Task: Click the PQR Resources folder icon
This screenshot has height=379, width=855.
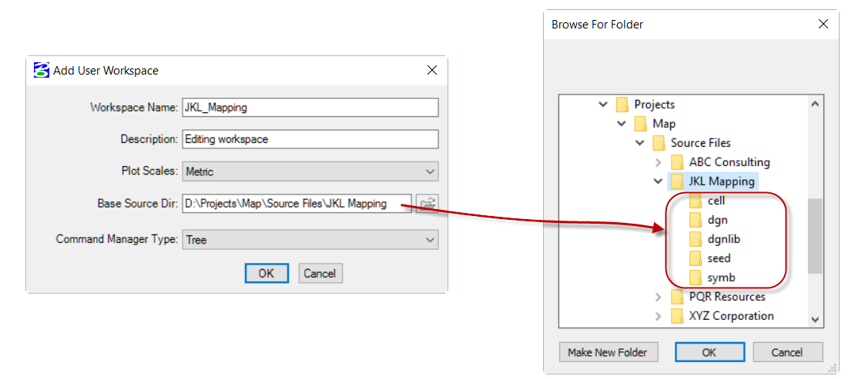Action: (677, 297)
